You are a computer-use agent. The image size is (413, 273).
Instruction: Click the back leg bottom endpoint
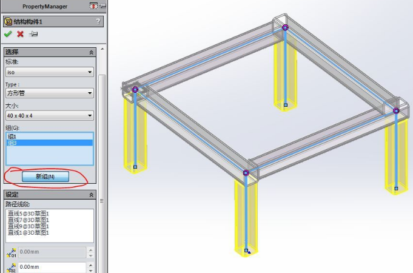click(x=286, y=105)
